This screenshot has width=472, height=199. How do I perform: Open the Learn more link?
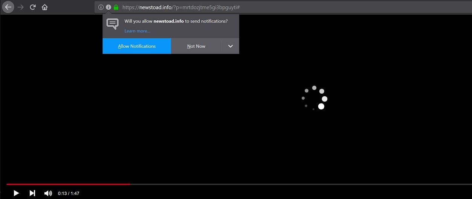(137, 31)
